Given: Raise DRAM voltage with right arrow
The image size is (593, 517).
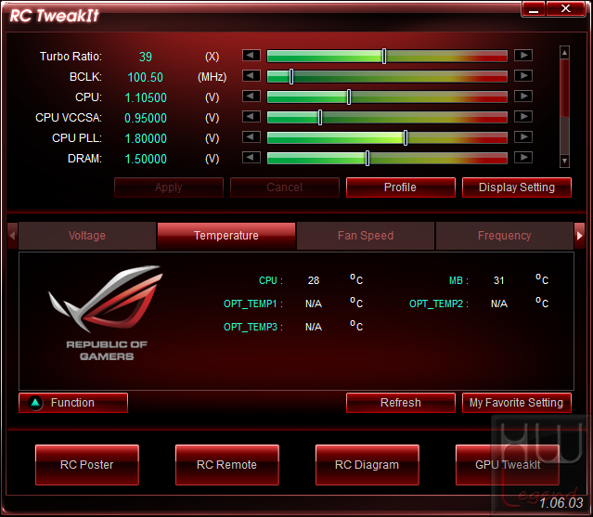Looking at the screenshot, I should [523, 158].
